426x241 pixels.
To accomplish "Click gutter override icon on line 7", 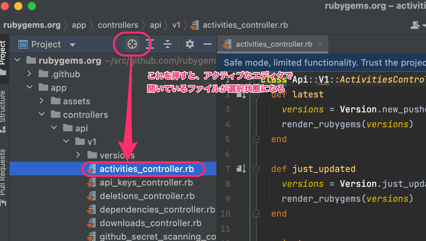I will (x=241, y=169).
